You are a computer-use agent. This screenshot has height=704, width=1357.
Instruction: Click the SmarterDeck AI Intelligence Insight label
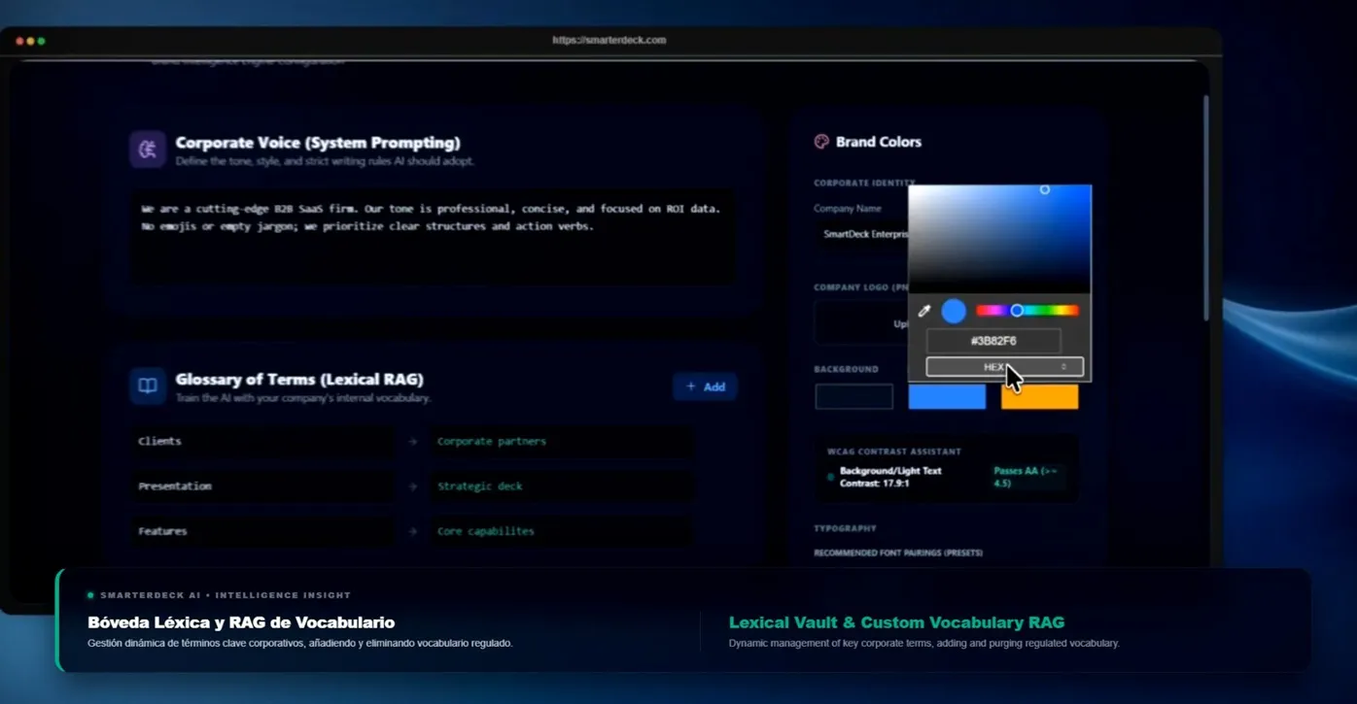[226, 595]
